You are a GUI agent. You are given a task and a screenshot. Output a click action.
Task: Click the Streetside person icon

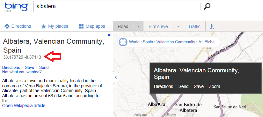tap(212, 27)
